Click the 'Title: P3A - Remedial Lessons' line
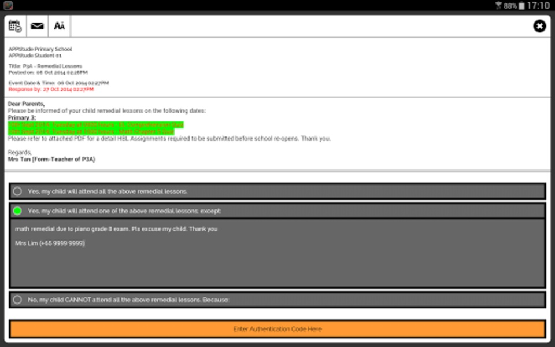Image resolution: width=555 pixels, height=347 pixels. (x=45, y=66)
